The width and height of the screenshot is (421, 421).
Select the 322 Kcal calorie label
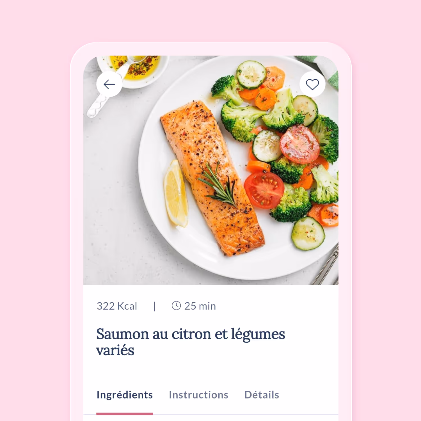point(117,306)
